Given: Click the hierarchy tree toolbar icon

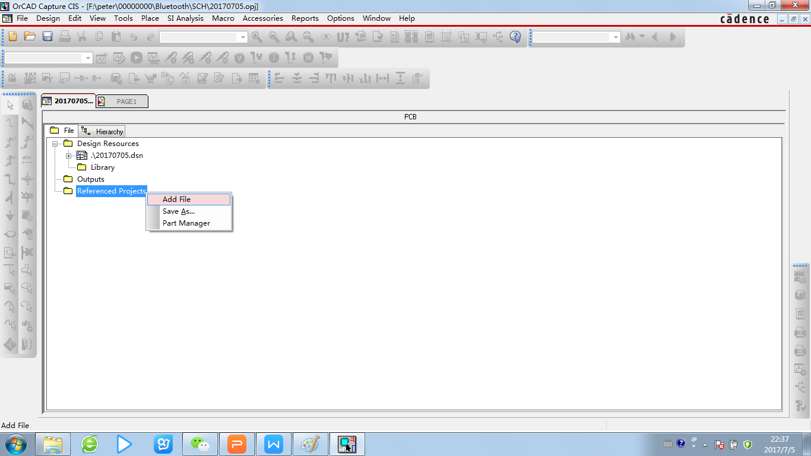Looking at the screenshot, I should 498,37.
